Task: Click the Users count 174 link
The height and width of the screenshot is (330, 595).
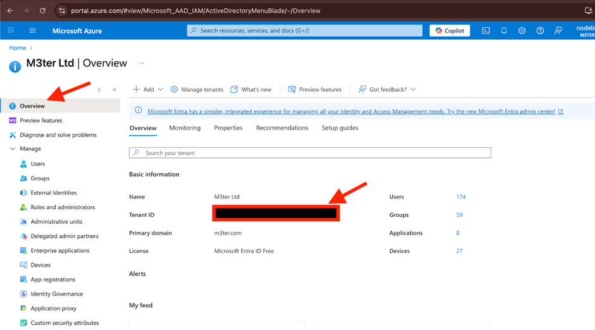Action: coord(461,197)
